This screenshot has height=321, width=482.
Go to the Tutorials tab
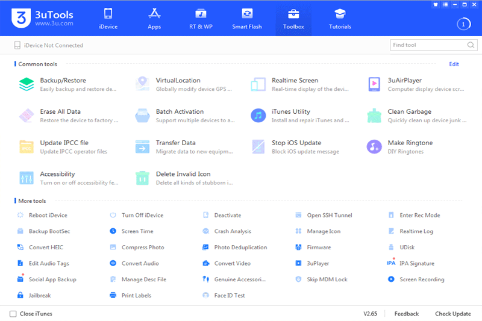point(340,19)
